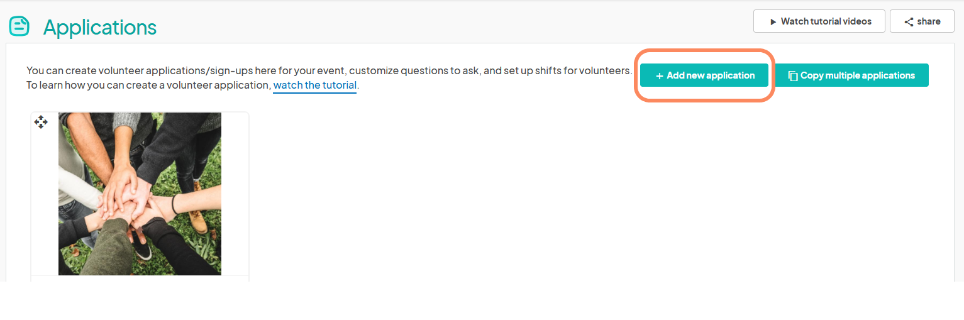The width and height of the screenshot is (964, 320).
Task: Add new application
Action: tap(704, 75)
